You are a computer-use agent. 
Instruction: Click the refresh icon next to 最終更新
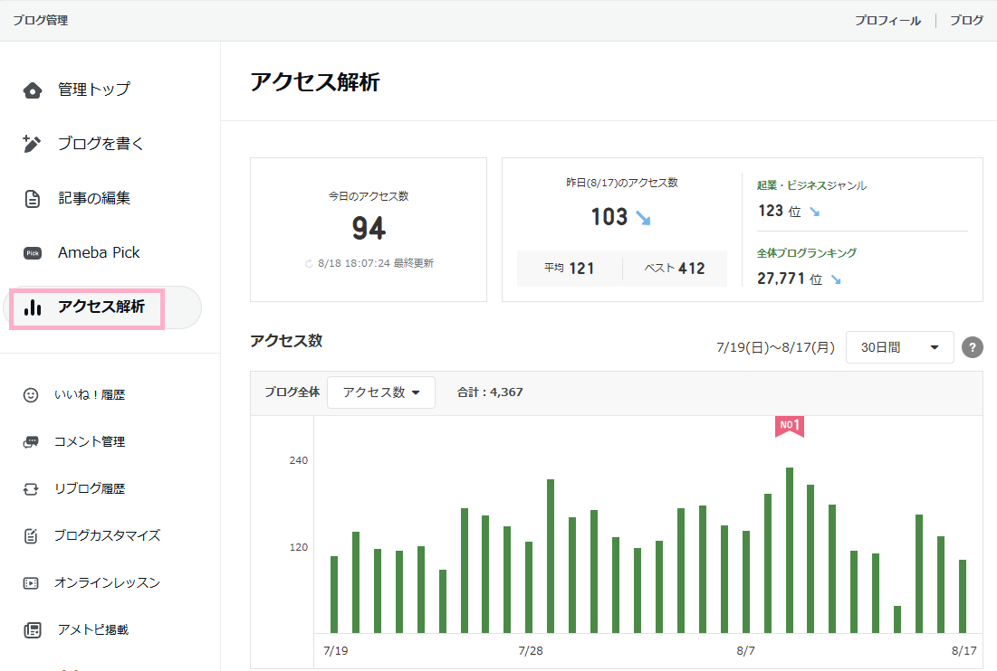point(309,263)
